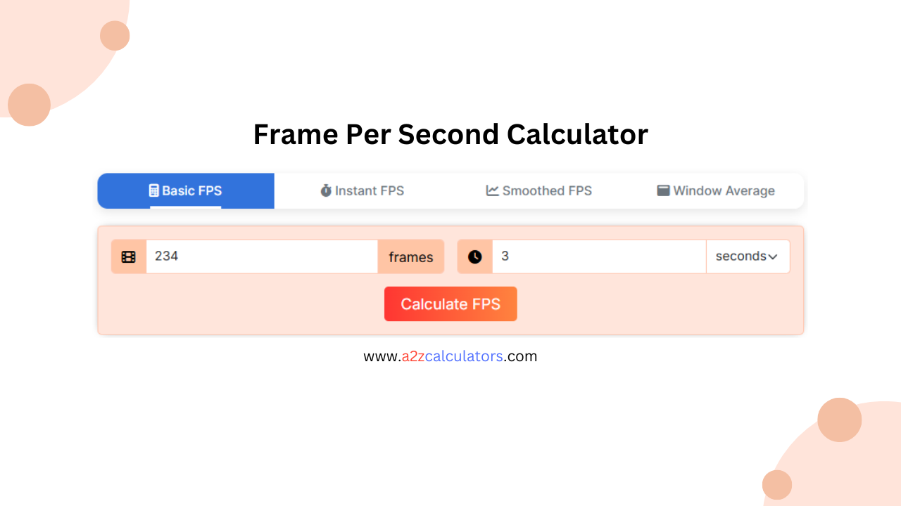Click the stopwatch icon beside Instant FPS
This screenshot has height=506, width=901.
coord(325,190)
